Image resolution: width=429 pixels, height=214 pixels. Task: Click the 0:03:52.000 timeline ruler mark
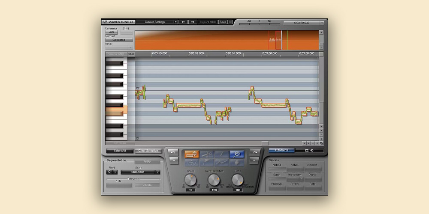(x=196, y=53)
